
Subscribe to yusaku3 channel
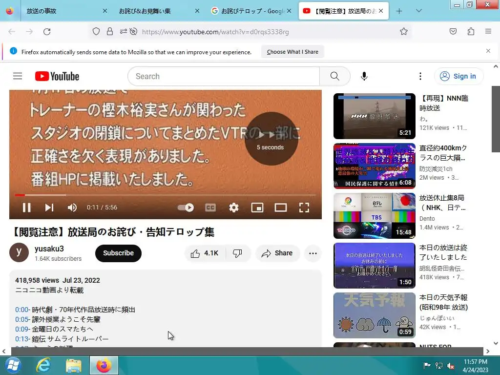(x=118, y=253)
